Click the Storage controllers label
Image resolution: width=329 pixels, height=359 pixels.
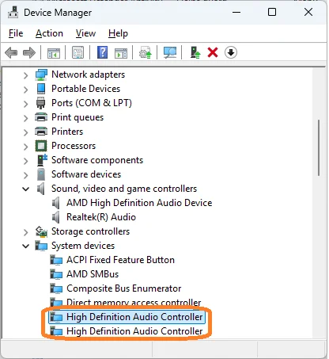coord(90,231)
